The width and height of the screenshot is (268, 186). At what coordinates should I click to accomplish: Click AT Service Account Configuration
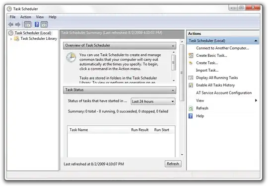coord(224,93)
